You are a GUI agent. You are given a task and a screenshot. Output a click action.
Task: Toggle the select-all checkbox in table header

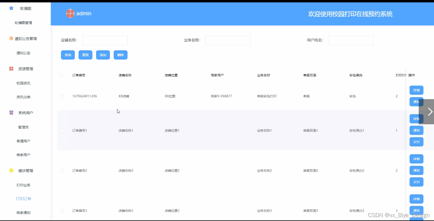pos(61,75)
